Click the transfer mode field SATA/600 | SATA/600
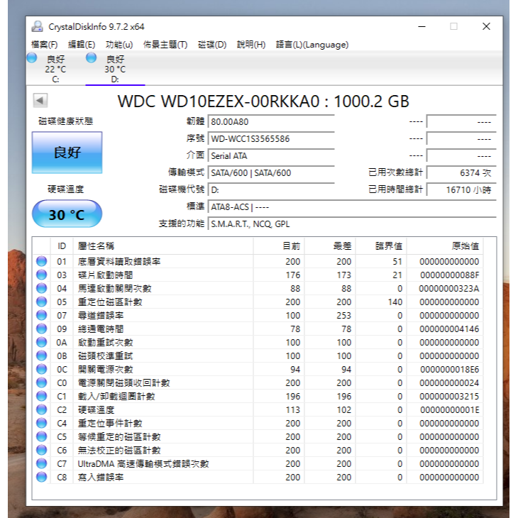 pyautogui.click(x=271, y=172)
